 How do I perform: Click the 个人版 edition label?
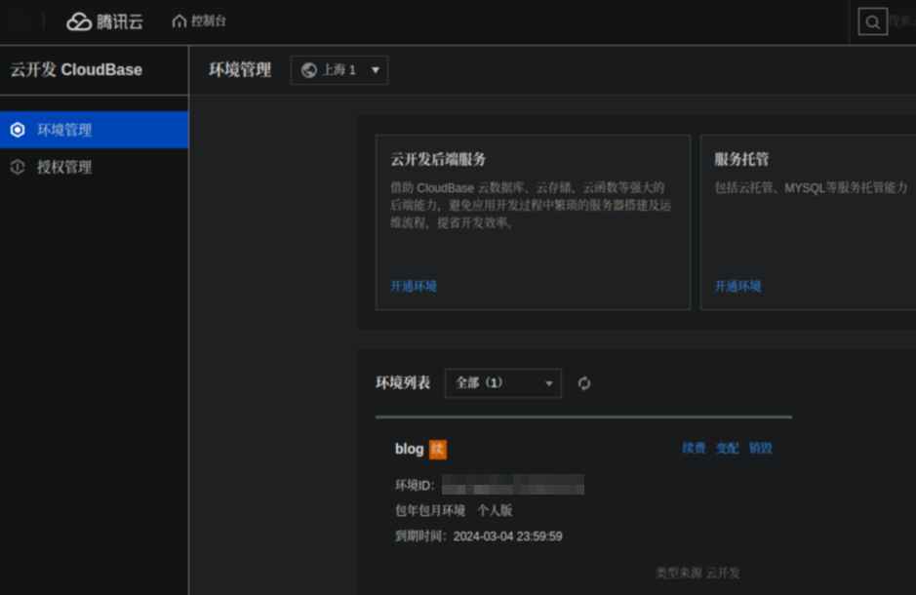495,510
